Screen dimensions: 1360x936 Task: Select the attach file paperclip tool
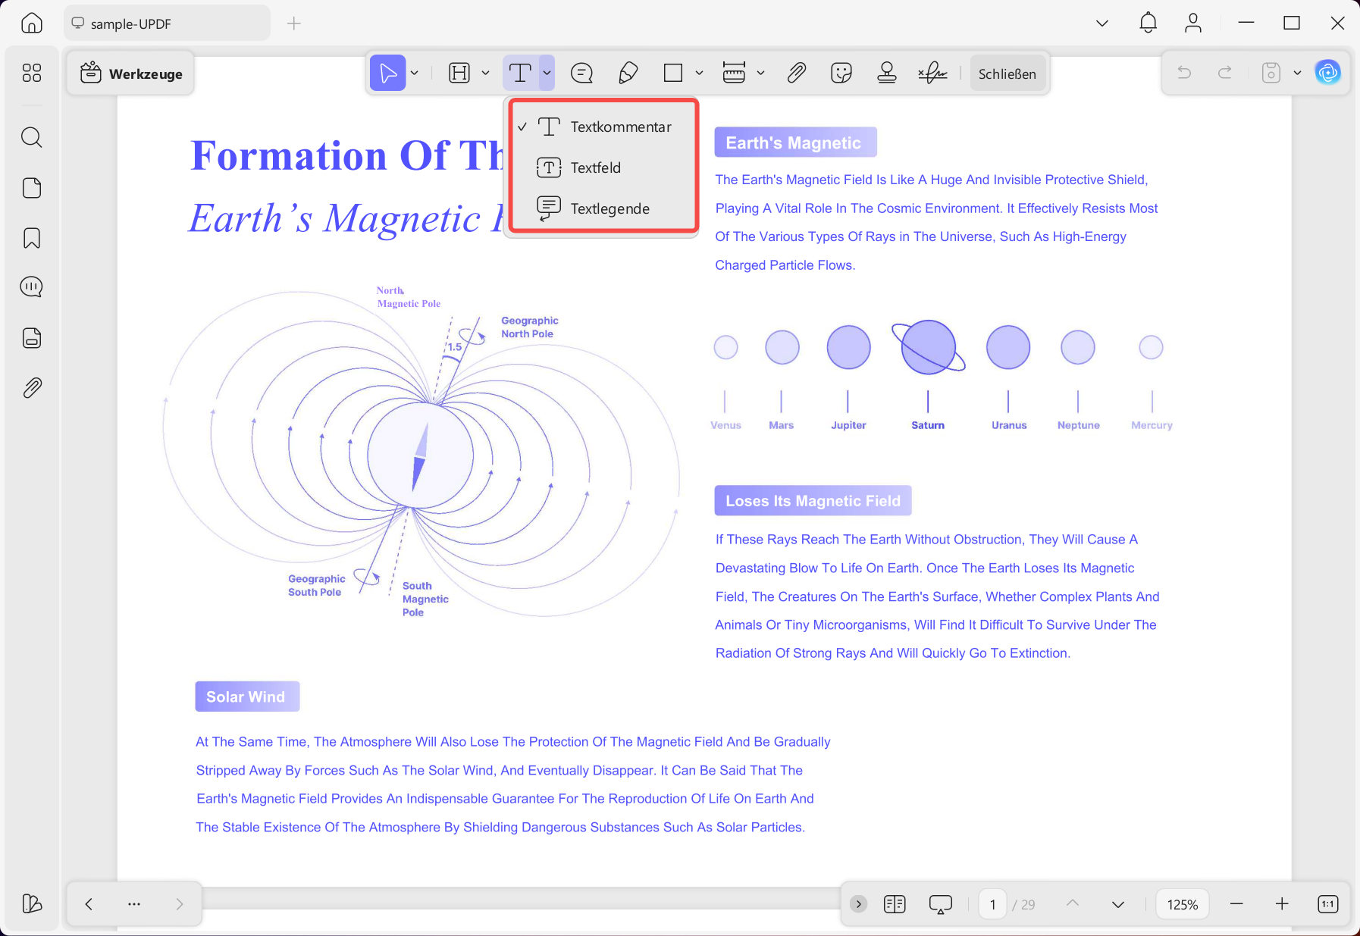coord(796,73)
